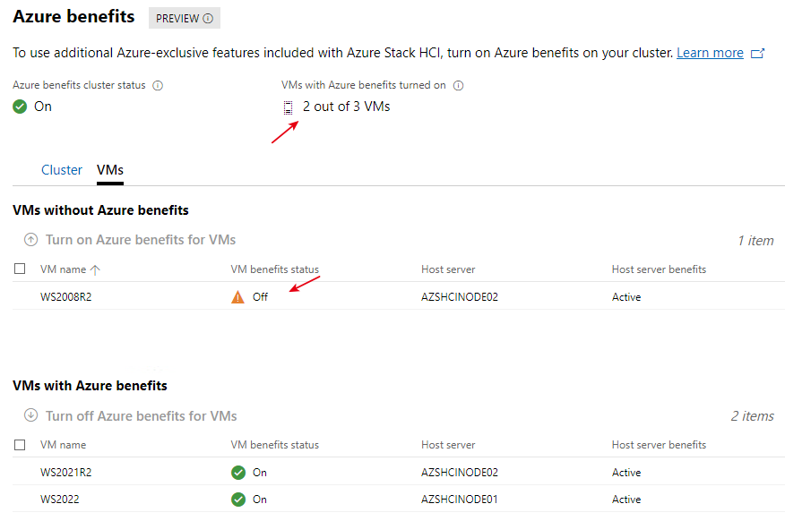Click AZSHCINODE02 host in the WS2021R2 row
This screenshot has width=785, height=521.
(460, 473)
